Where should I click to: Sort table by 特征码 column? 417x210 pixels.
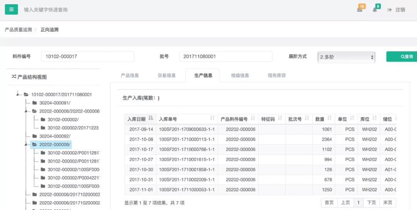click(x=272, y=119)
